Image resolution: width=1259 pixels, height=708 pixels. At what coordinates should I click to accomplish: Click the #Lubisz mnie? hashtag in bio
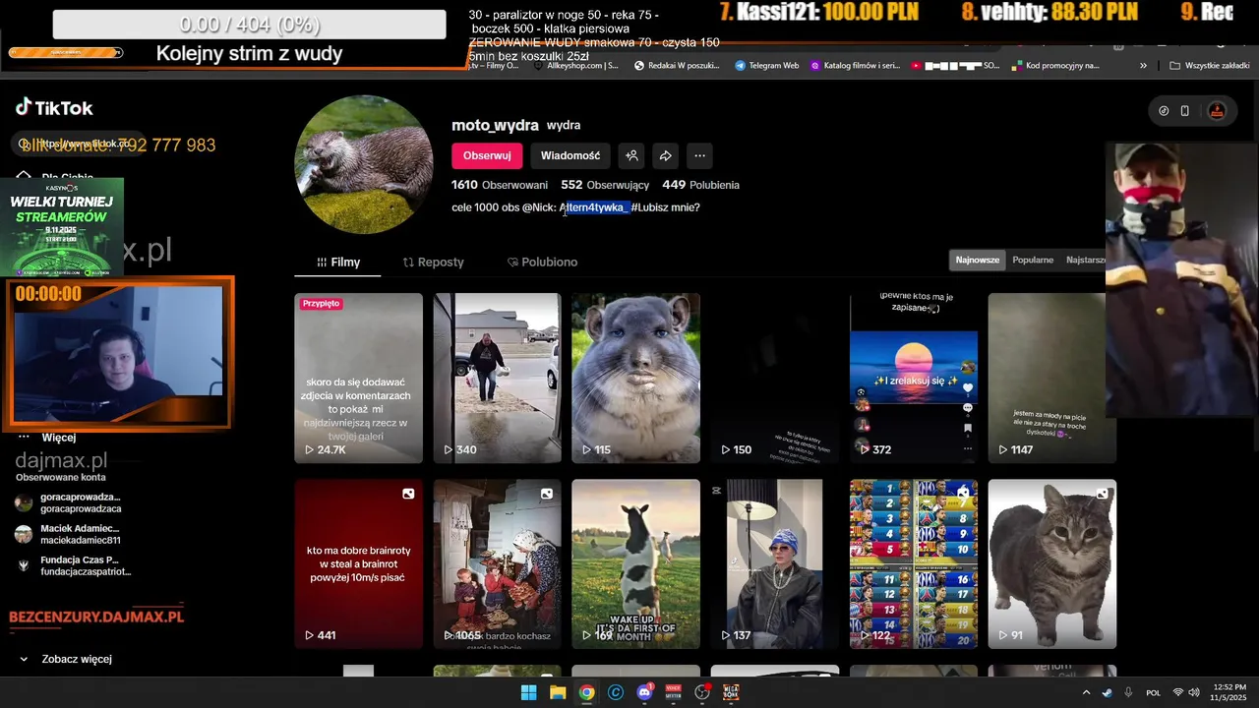tap(666, 207)
